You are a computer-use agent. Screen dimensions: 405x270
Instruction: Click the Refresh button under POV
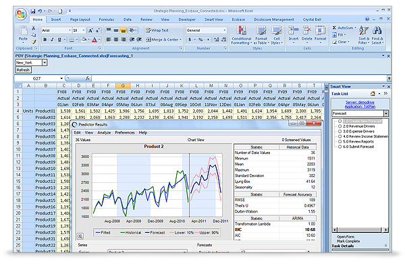[x=23, y=70]
